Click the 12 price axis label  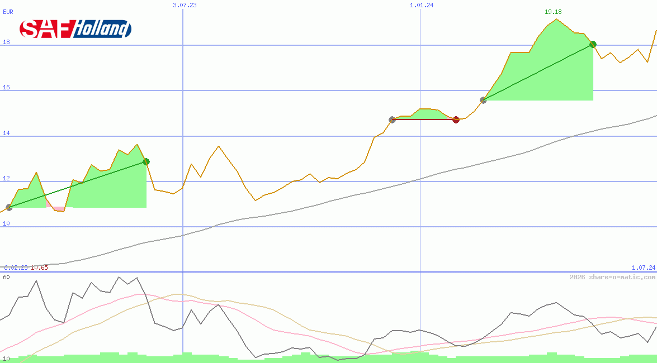(x=6, y=178)
